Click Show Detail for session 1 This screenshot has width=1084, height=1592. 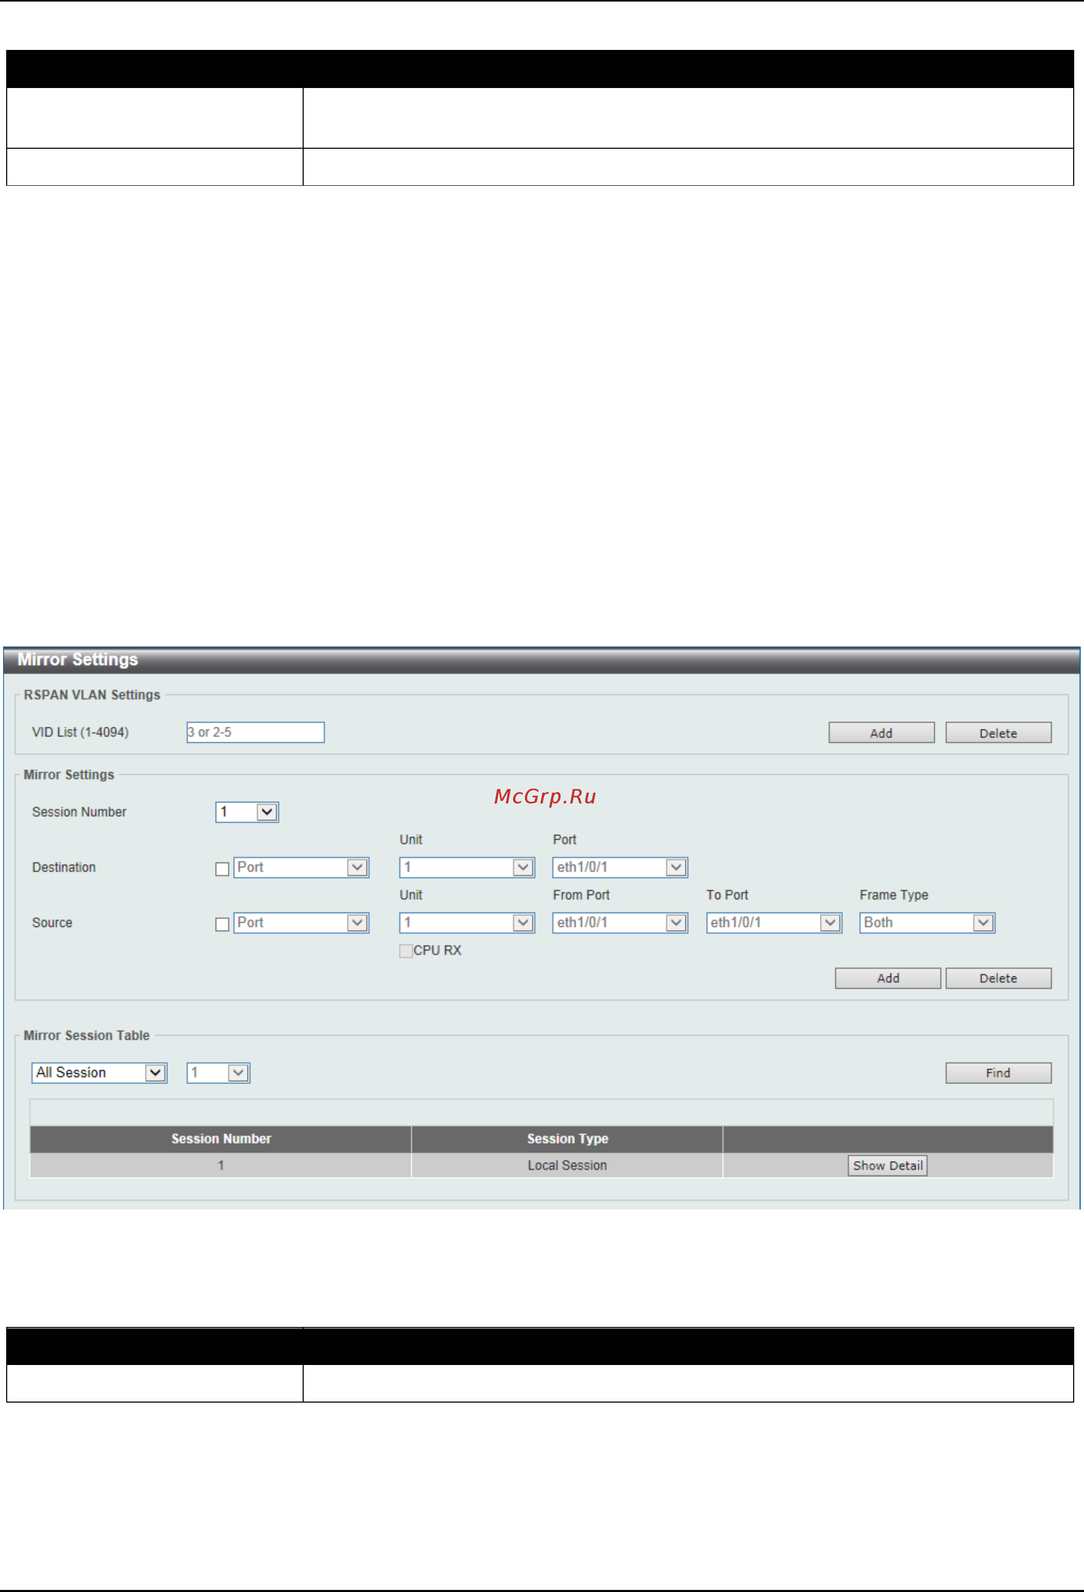click(x=887, y=1165)
